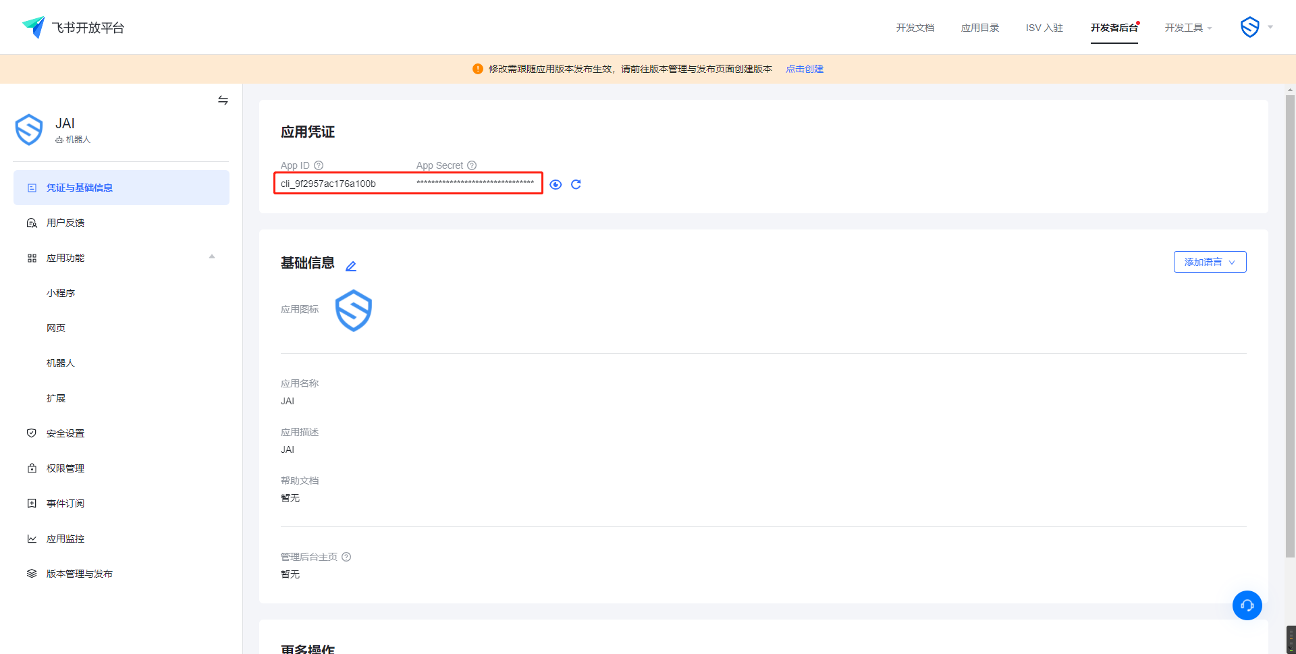Click the refresh App Secret icon

tap(576, 184)
